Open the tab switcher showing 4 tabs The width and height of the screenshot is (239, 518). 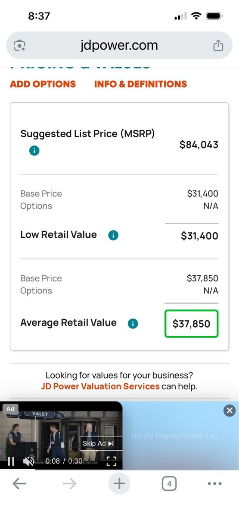click(169, 484)
